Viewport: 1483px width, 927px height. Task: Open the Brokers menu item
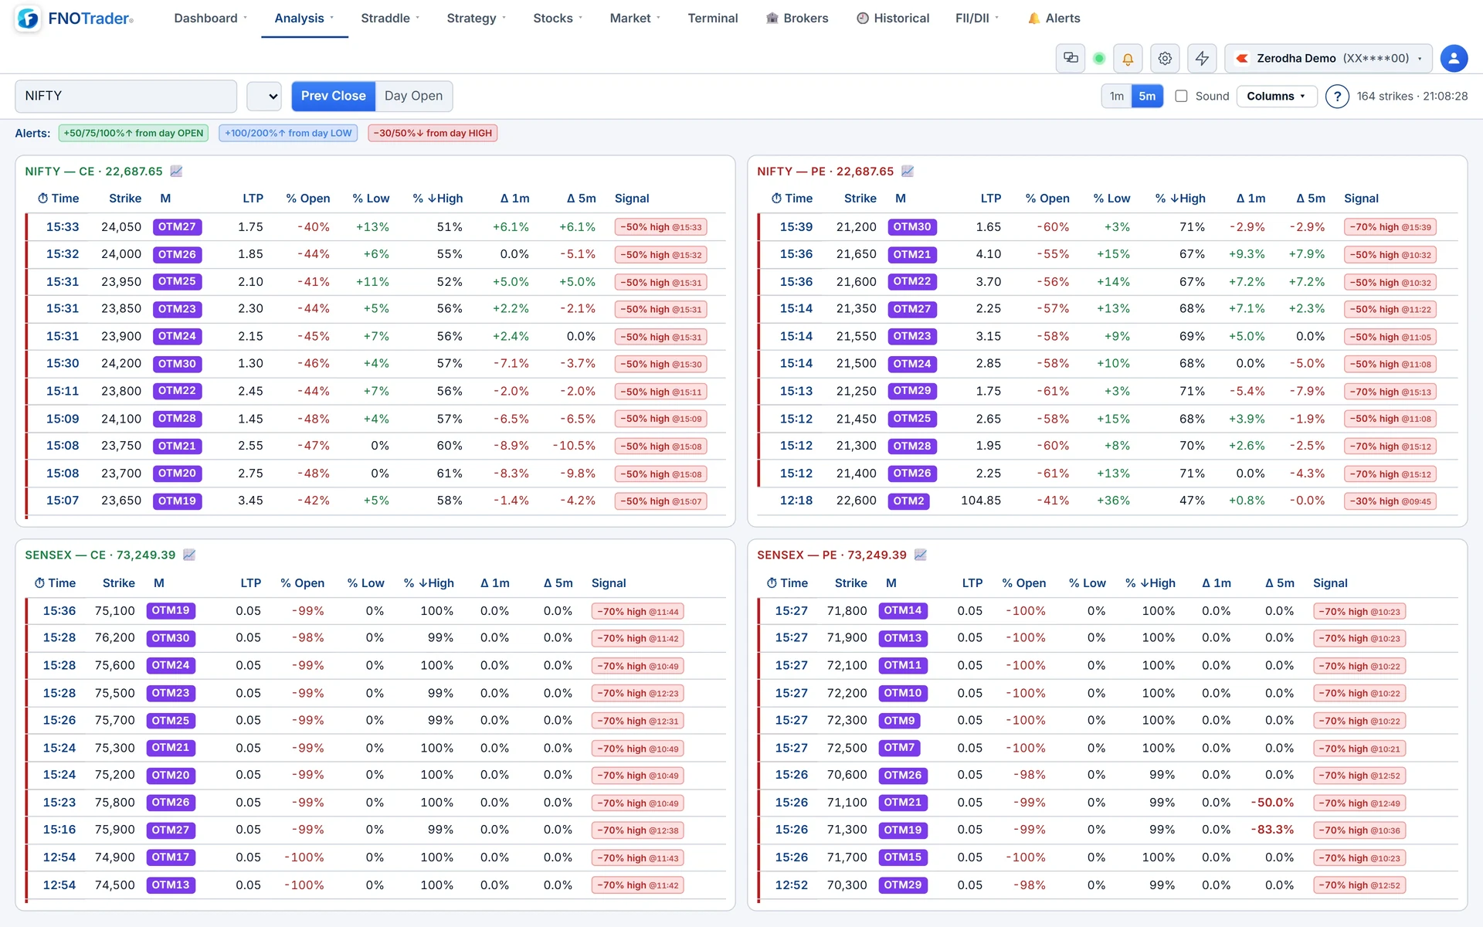coord(797,18)
